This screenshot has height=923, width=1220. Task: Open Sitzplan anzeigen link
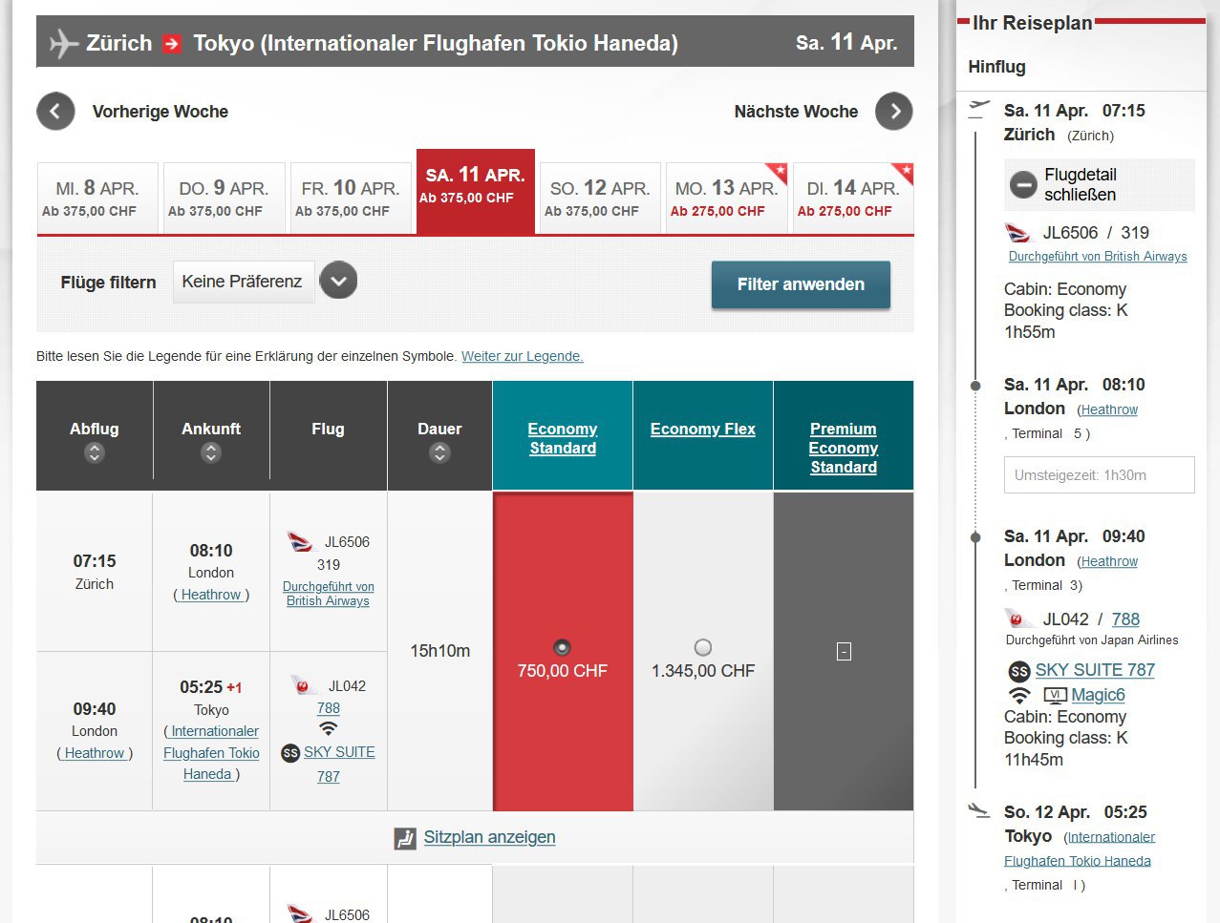[x=489, y=837]
